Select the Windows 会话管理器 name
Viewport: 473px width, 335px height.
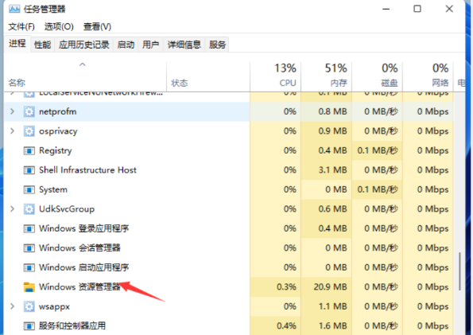pyautogui.click(x=79, y=248)
